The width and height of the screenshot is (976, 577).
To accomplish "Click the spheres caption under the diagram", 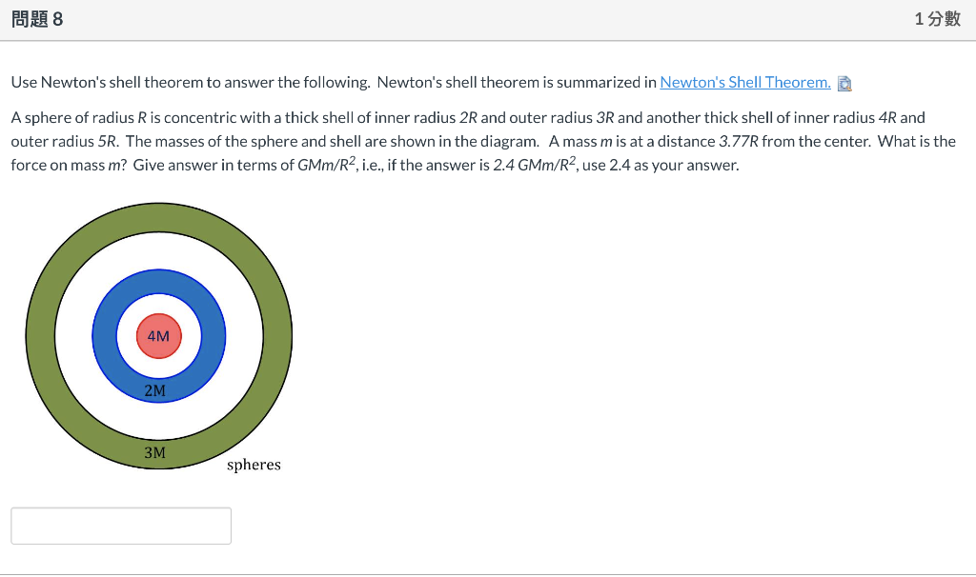I will pyautogui.click(x=254, y=465).
